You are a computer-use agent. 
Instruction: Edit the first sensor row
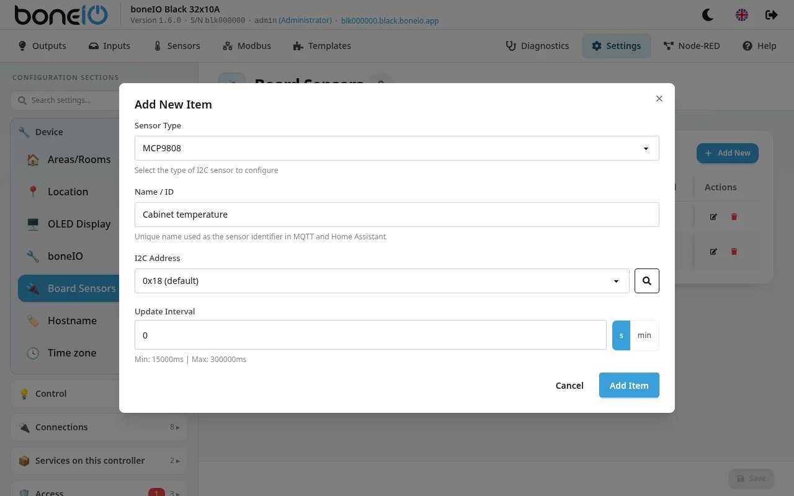[713, 217]
